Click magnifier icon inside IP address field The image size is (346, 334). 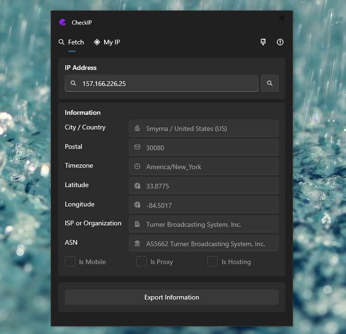[73, 83]
